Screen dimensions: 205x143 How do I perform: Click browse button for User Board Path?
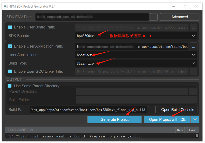click(x=194, y=27)
